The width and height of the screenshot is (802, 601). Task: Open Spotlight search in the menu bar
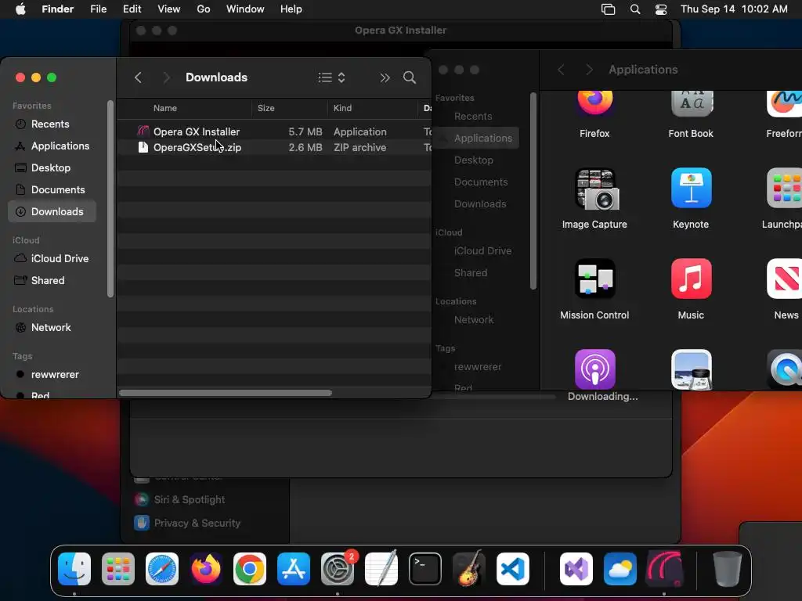(634, 9)
